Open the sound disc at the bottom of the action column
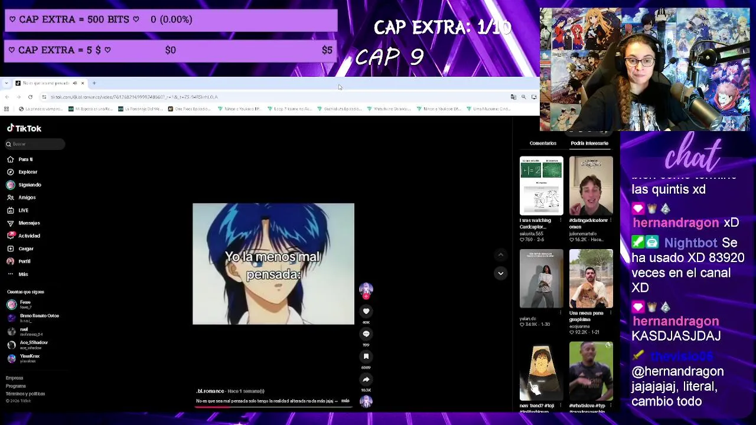Screen dimensions: 756x425 point(366,402)
